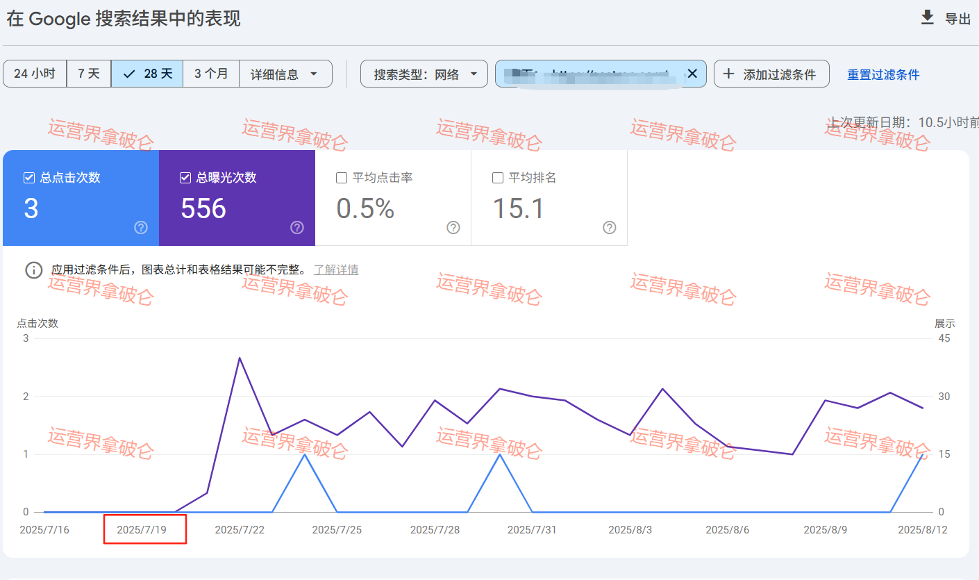The height and width of the screenshot is (580, 979).
Task: Click 添加过滤条件 button
Action: [771, 74]
